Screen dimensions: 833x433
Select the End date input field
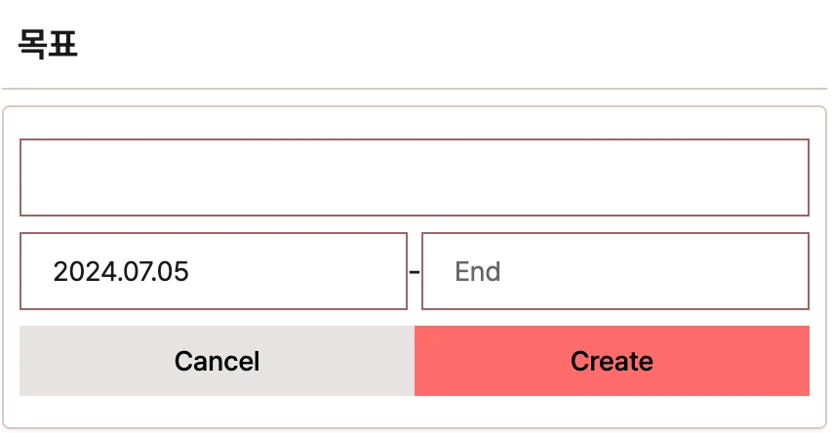pos(615,271)
